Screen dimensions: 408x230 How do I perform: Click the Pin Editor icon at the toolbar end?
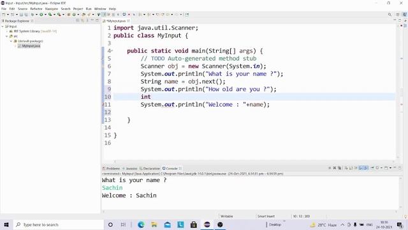(187, 15)
